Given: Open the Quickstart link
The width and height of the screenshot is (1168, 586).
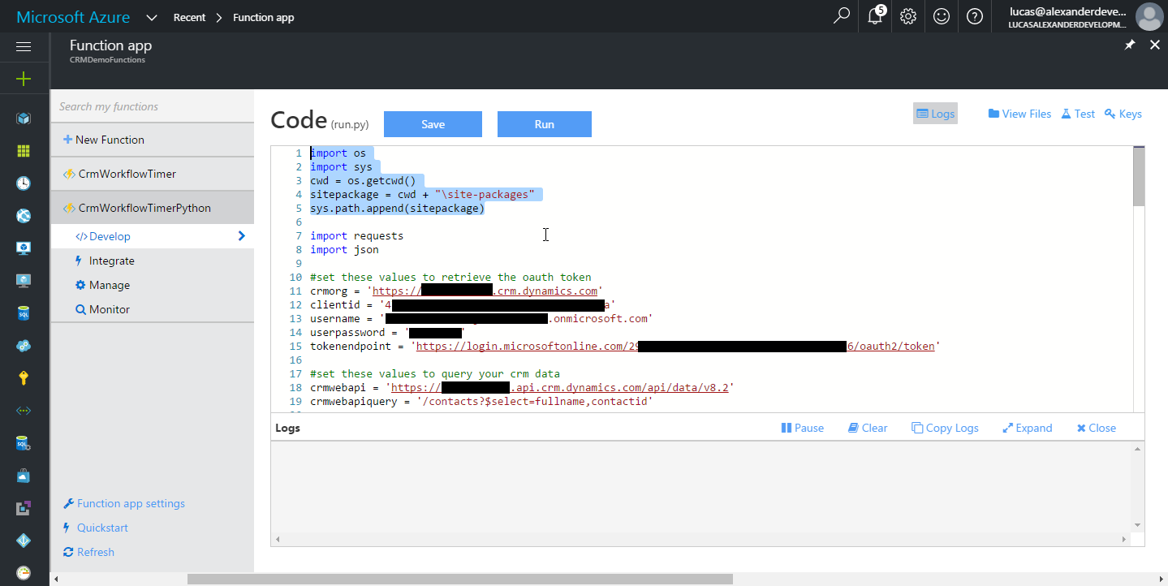Looking at the screenshot, I should pos(96,528).
